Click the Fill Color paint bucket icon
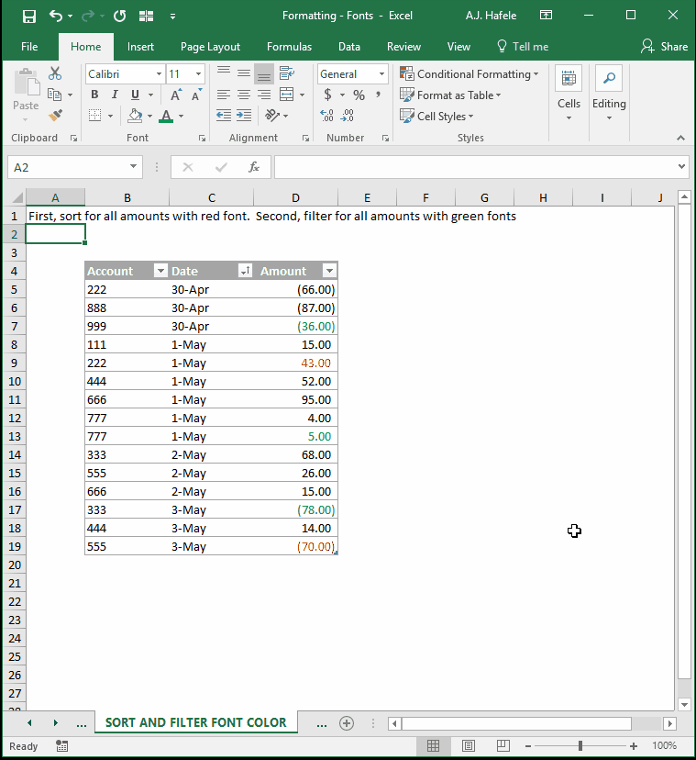The height and width of the screenshot is (760, 696). (135, 116)
